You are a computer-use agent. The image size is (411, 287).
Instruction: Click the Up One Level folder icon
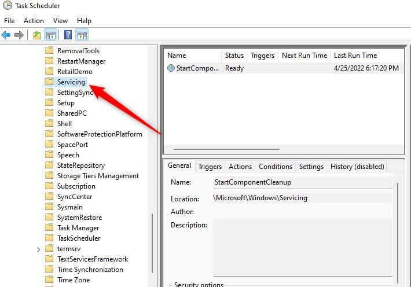37,35
